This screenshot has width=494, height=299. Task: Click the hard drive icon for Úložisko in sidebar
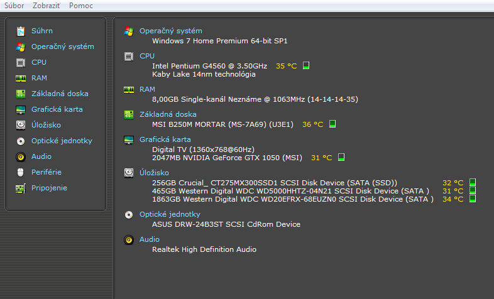click(21, 125)
